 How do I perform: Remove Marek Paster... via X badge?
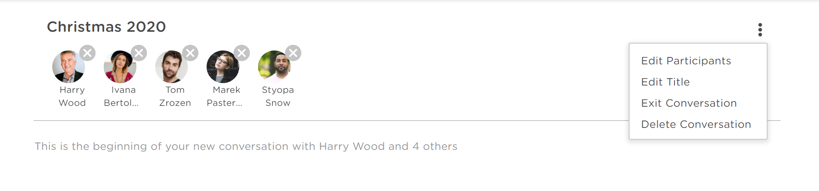[x=242, y=53]
